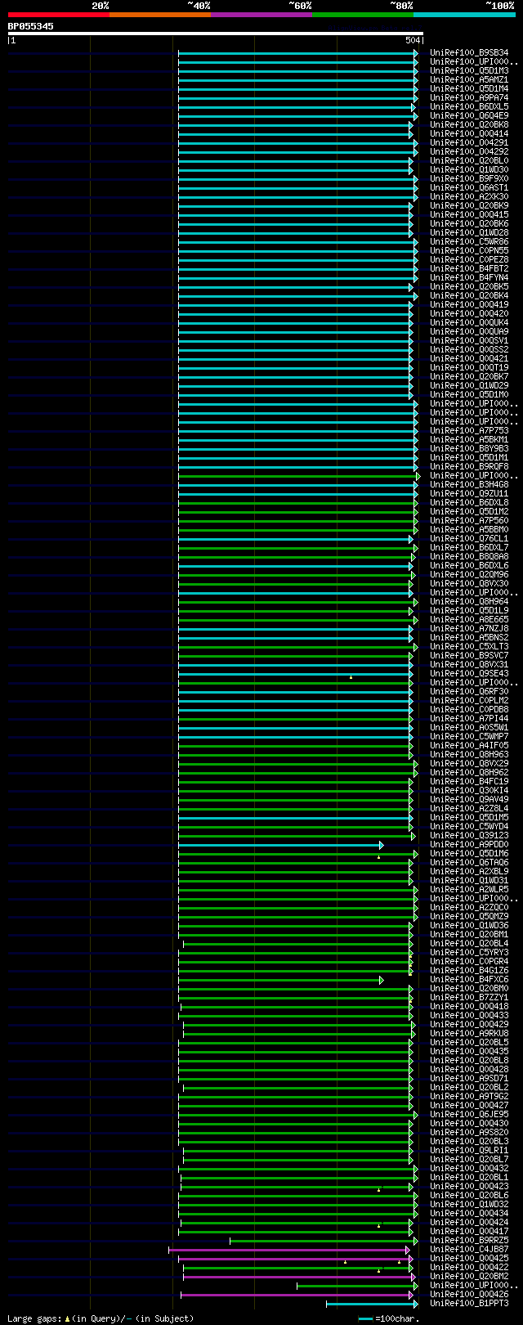Select label UniRef100_Q5QMZ9

coord(469,917)
